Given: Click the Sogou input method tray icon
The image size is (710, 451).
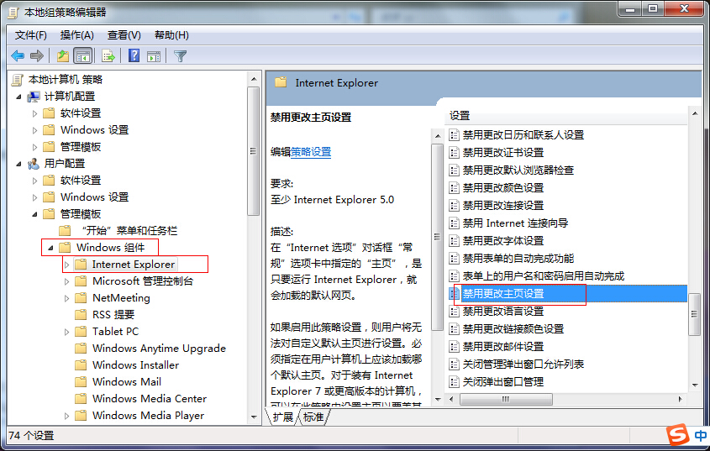Looking at the screenshot, I should [677, 435].
